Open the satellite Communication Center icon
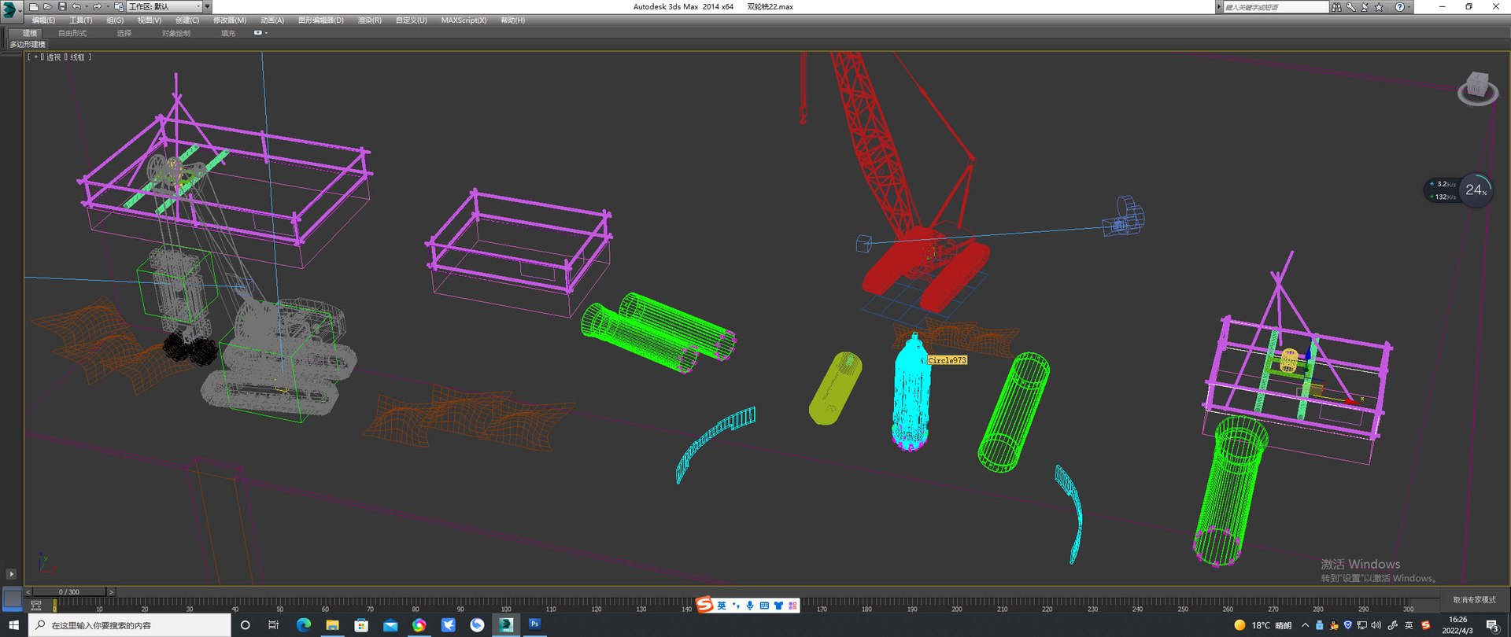Screen dimensions: 1511x637 [x=1365, y=7]
